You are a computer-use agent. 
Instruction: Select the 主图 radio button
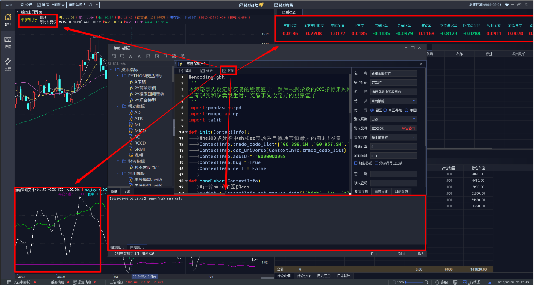[407, 110]
